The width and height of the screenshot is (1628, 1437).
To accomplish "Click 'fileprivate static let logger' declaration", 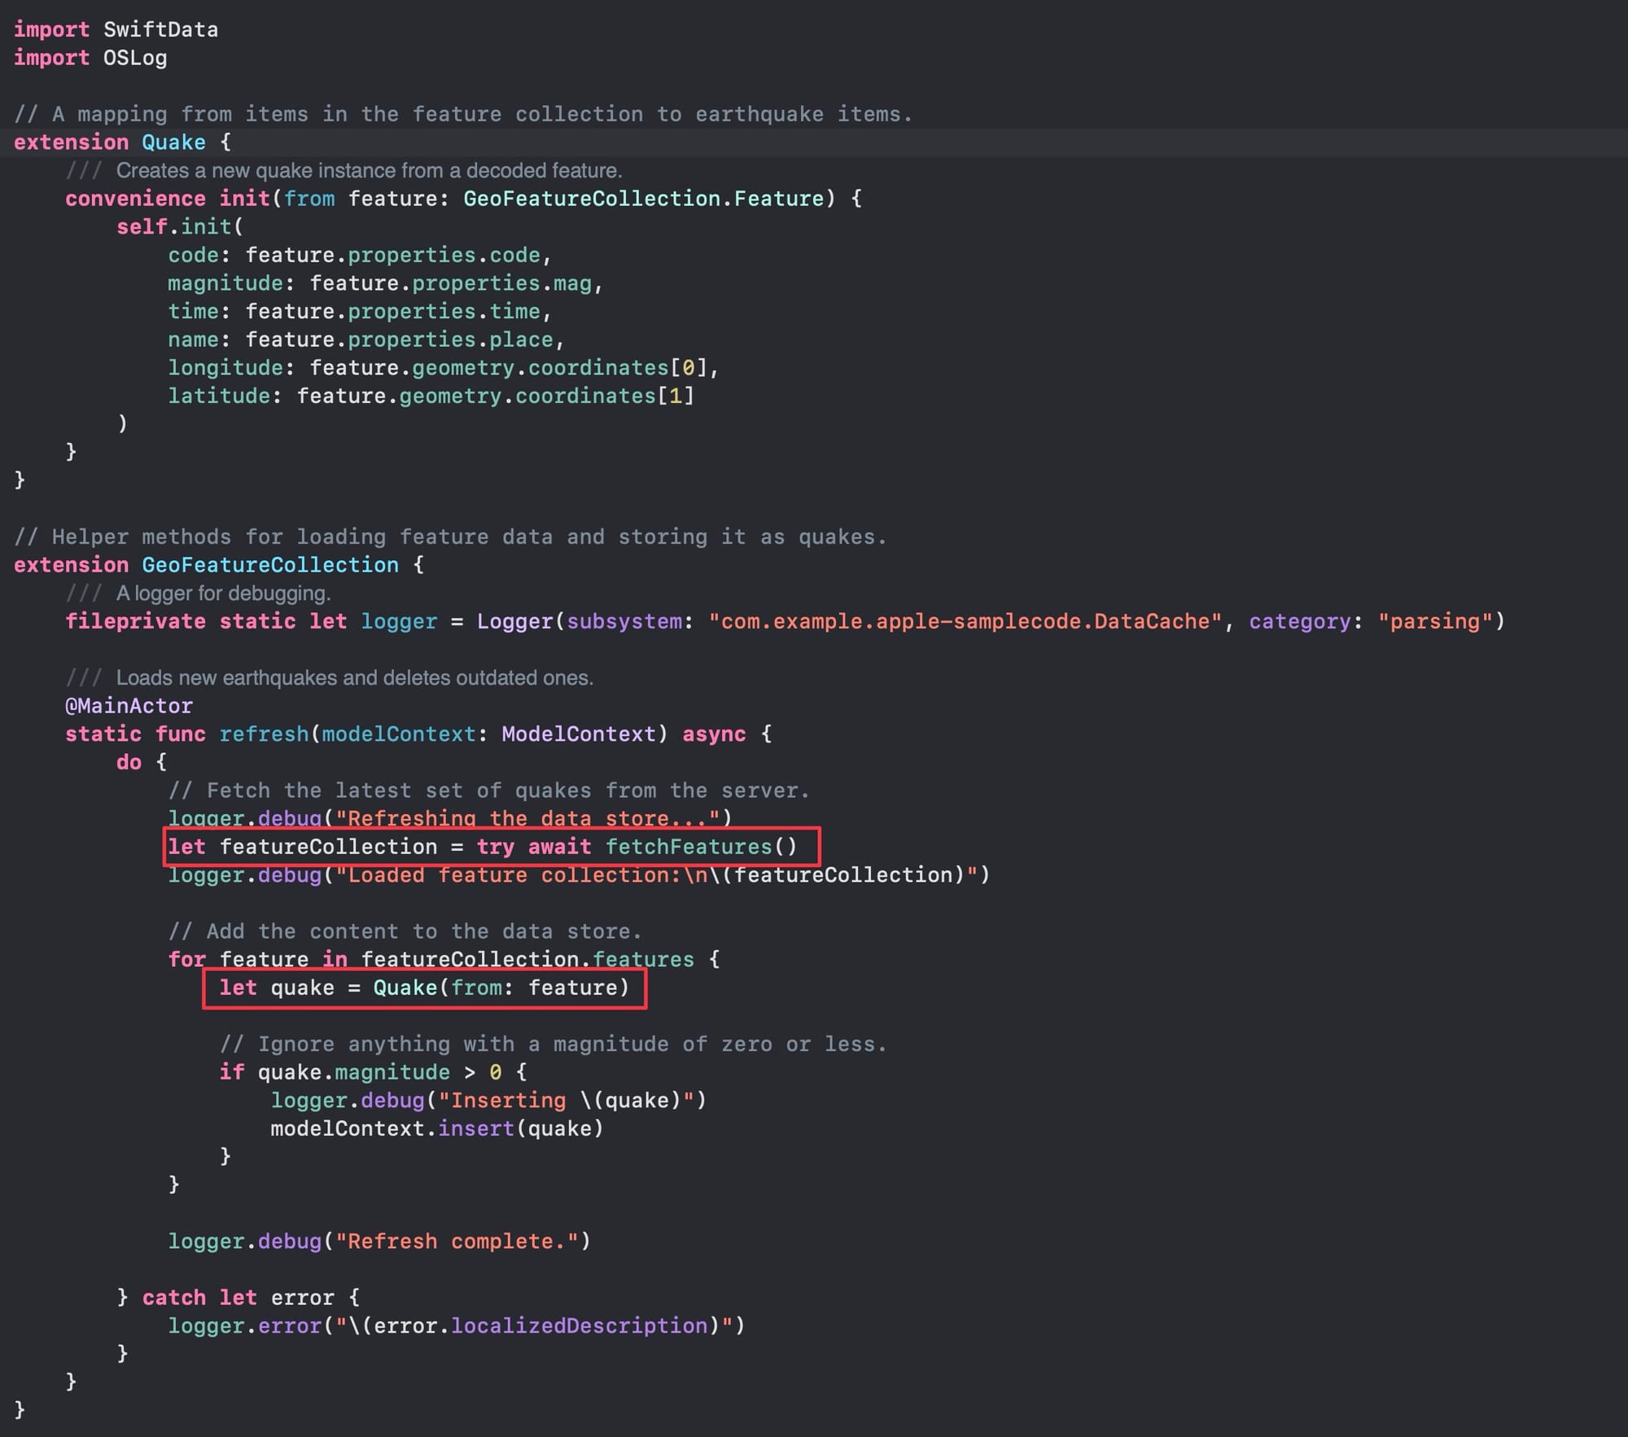I will coord(251,621).
